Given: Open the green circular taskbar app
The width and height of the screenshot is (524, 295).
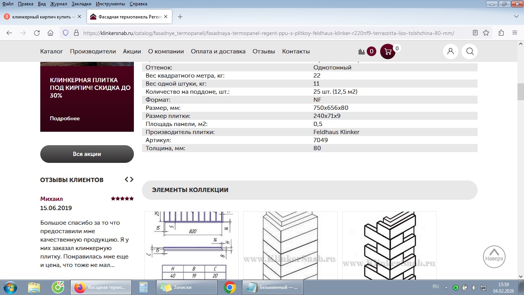Looking at the screenshot, I should click(x=58, y=287).
